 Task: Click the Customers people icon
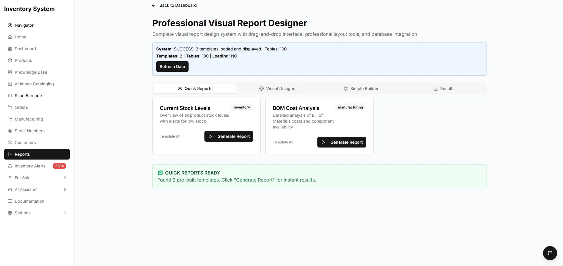coord(10,143)
